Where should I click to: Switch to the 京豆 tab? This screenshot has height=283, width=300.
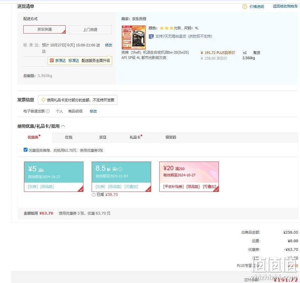(103, 137)
